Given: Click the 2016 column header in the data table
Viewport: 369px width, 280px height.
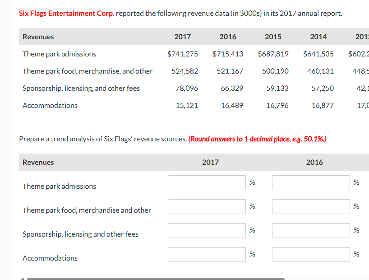Looking at the screenshot, I should pos(228,37).
